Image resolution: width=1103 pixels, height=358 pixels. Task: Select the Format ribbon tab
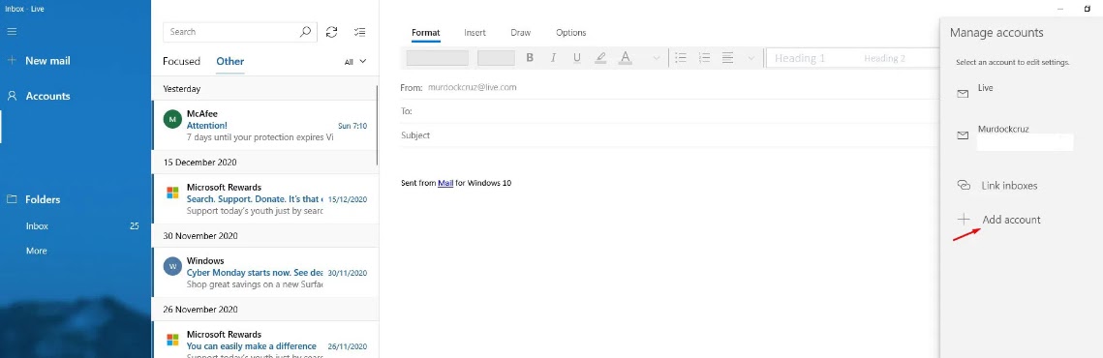(425, 32)
